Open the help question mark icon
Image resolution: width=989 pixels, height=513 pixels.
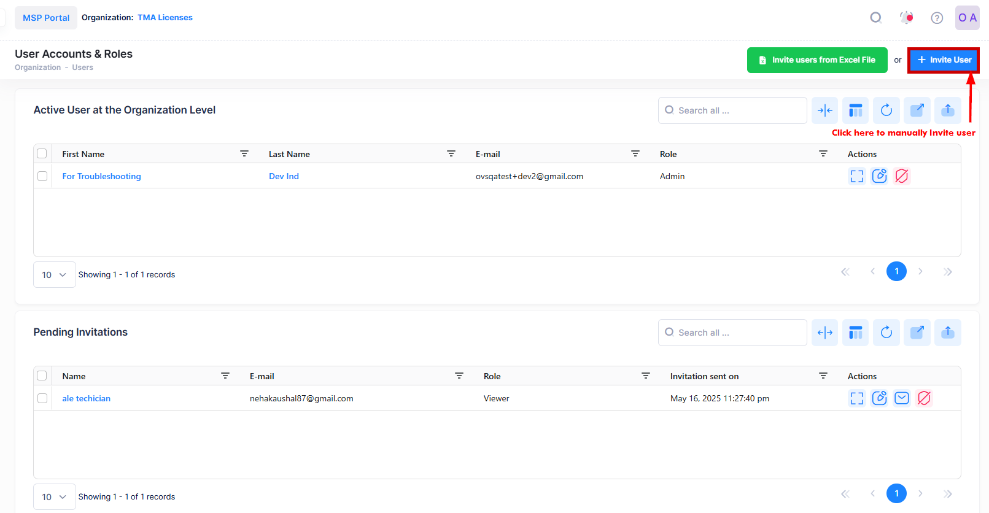click(x=937, y=18)
